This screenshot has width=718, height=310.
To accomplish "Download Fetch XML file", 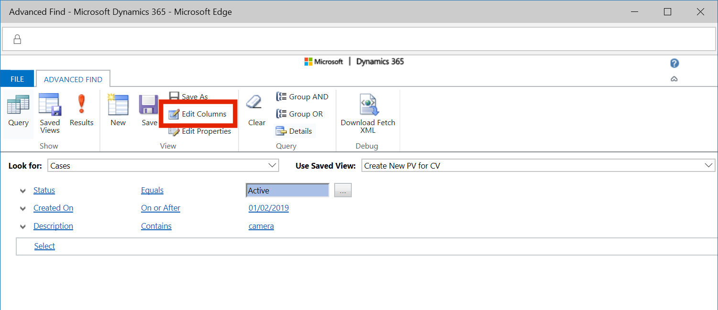I will pyautogui.click(x=368, y=114).
